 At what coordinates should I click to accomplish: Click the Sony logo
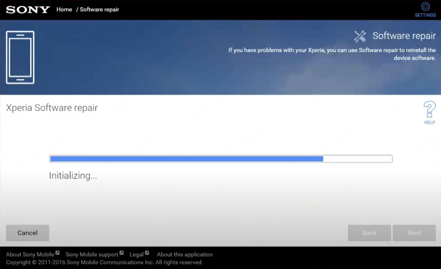click(28, 10)
